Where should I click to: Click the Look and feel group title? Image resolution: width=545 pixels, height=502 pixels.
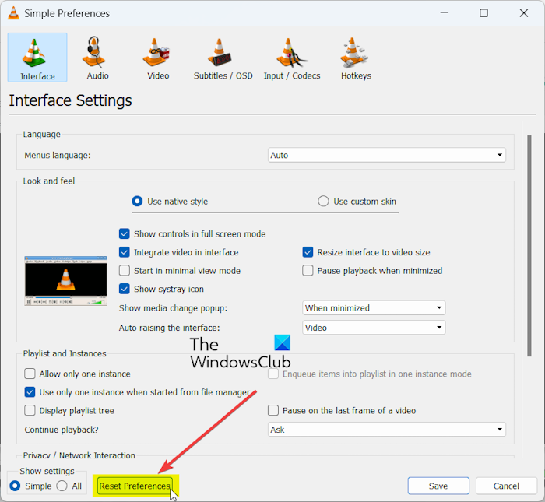(x=49, y=181)
